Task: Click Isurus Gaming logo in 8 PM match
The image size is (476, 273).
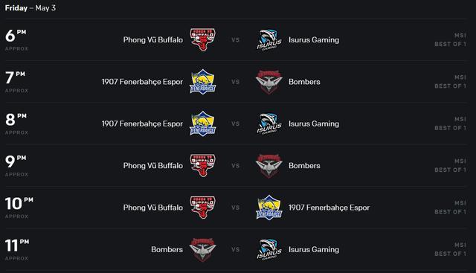Action: pos(269,123)
